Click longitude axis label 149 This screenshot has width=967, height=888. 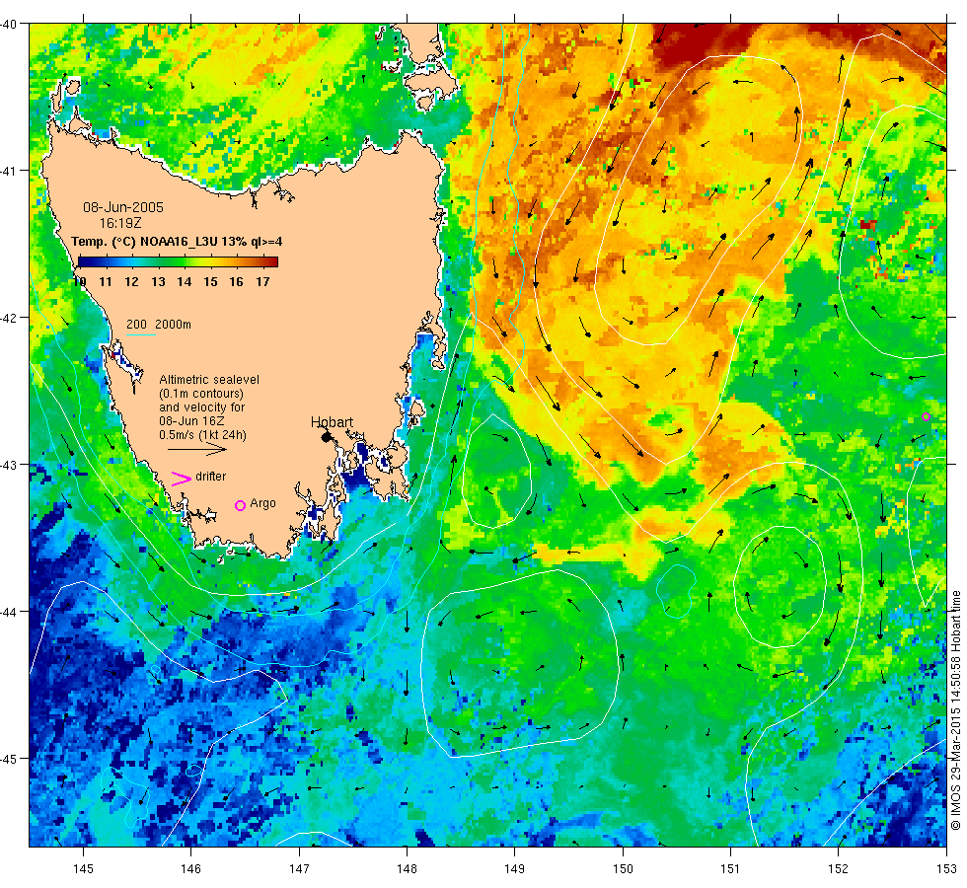[x=514, y=869]
